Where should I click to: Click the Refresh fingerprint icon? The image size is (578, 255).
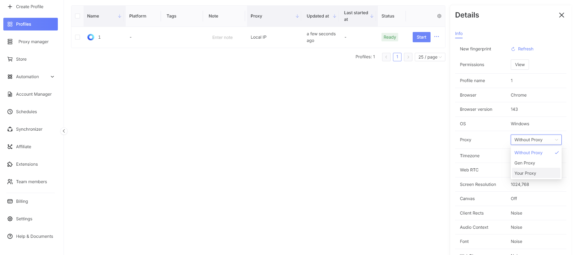click(513, 49)
